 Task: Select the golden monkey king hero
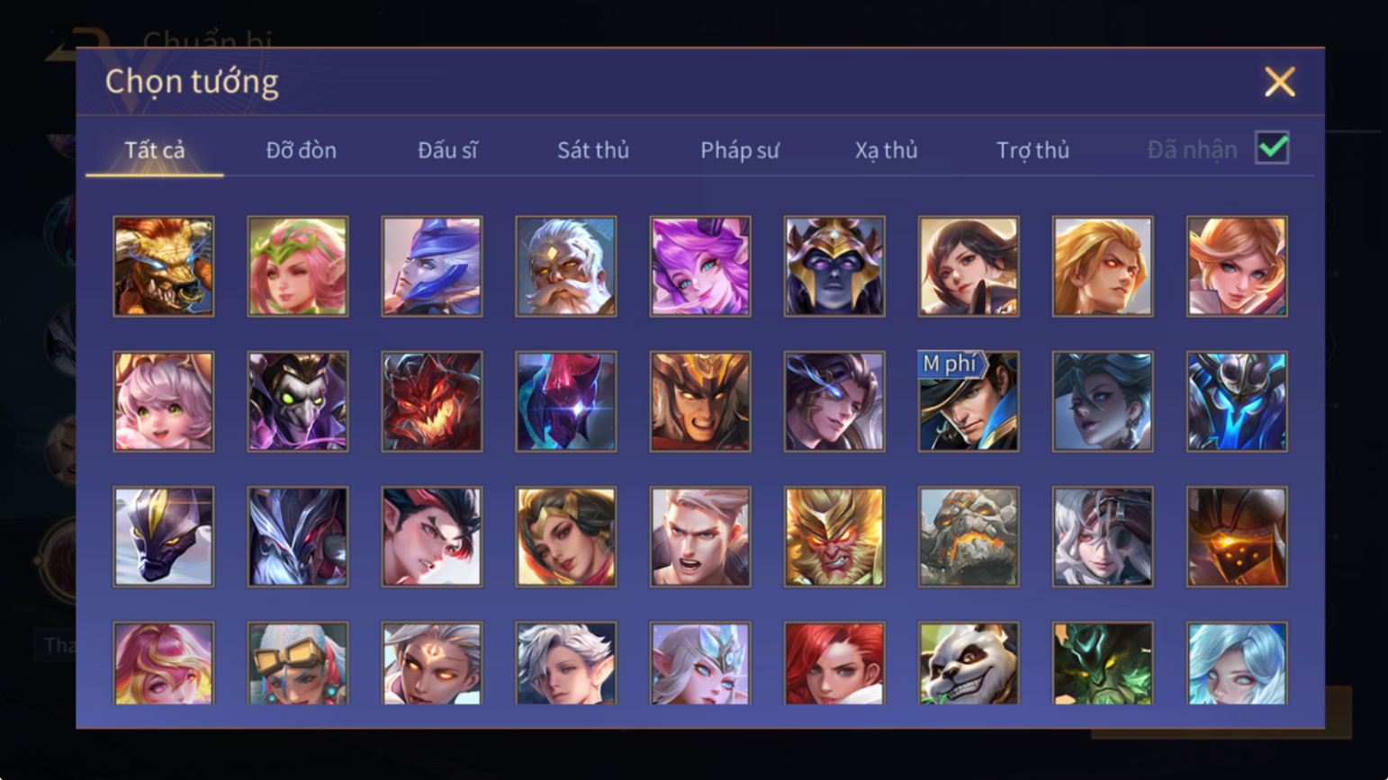[834, 536]
